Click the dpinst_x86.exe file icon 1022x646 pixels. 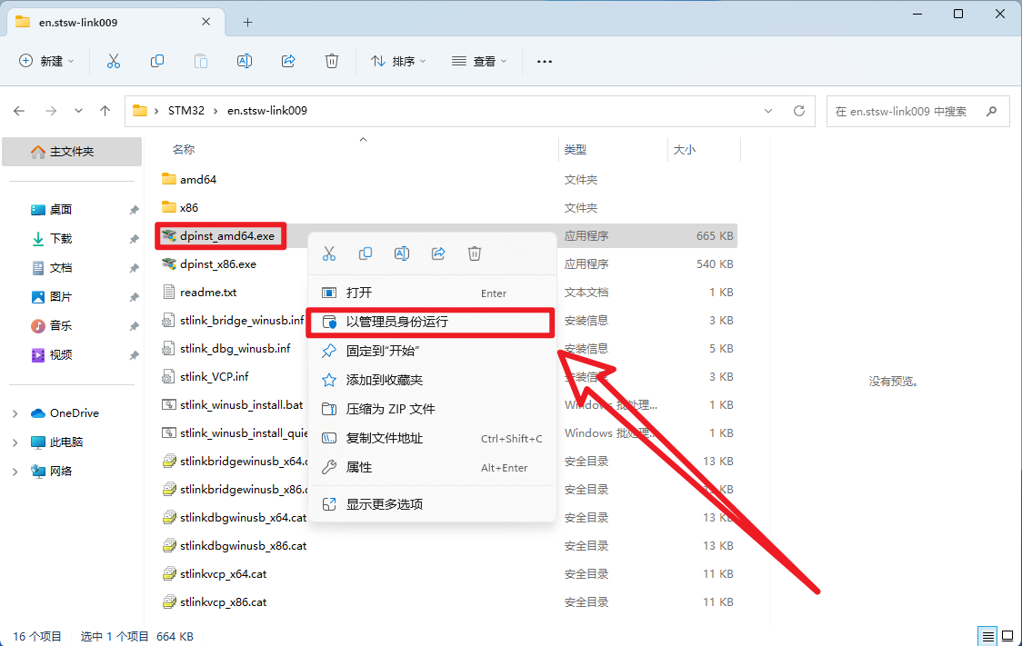point(169,263)
